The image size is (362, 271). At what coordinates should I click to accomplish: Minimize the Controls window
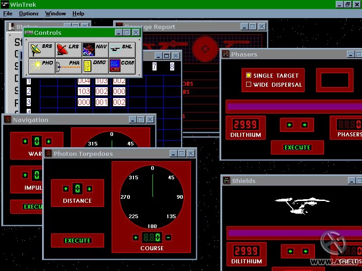119,33
